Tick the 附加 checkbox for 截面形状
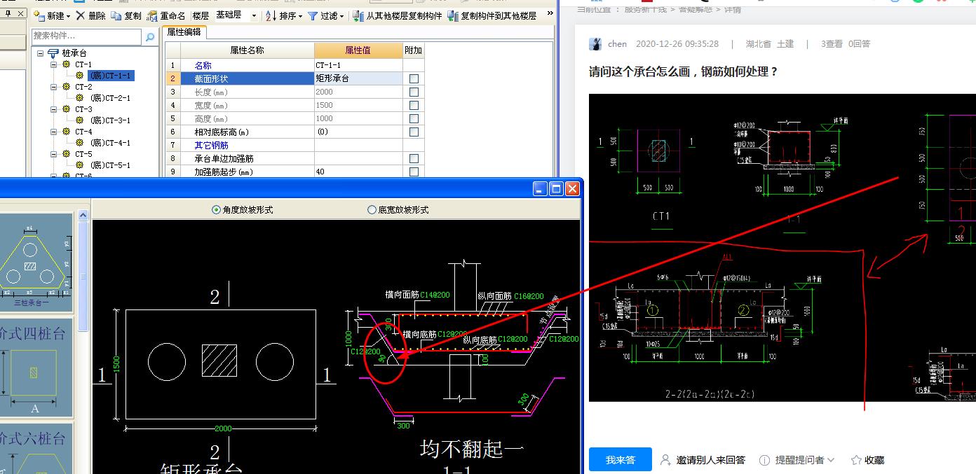 (x=414, y=78)
